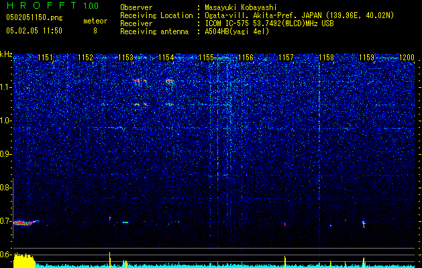Select the Ogata-vill. Akita-Pref. JAPAN location text
This screenshot has width=422, height=268.
(x=299, y=15)
